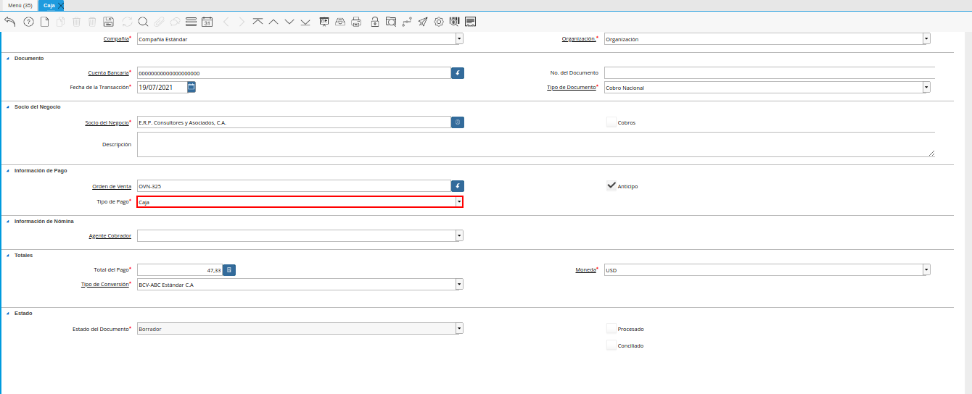The width and height of the screenshot is (972, 394).
Task: Click the paper plane requests icon
Action: (423, 22)
